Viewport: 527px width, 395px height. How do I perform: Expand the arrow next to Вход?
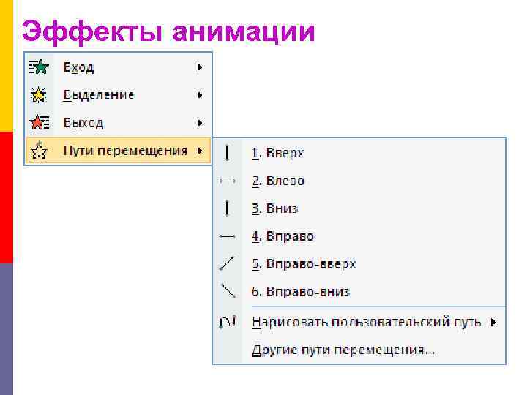(x=200, y=67)
